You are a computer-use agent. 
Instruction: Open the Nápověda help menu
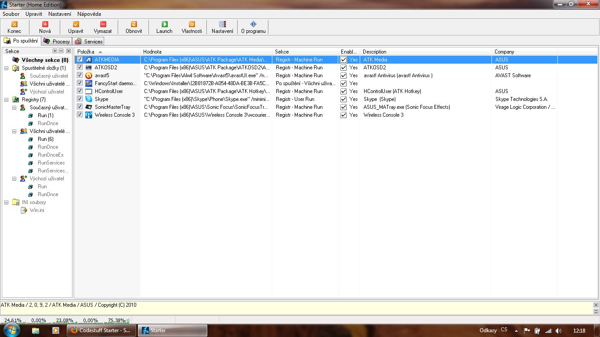pyautogui.click(x=89, y=14)
